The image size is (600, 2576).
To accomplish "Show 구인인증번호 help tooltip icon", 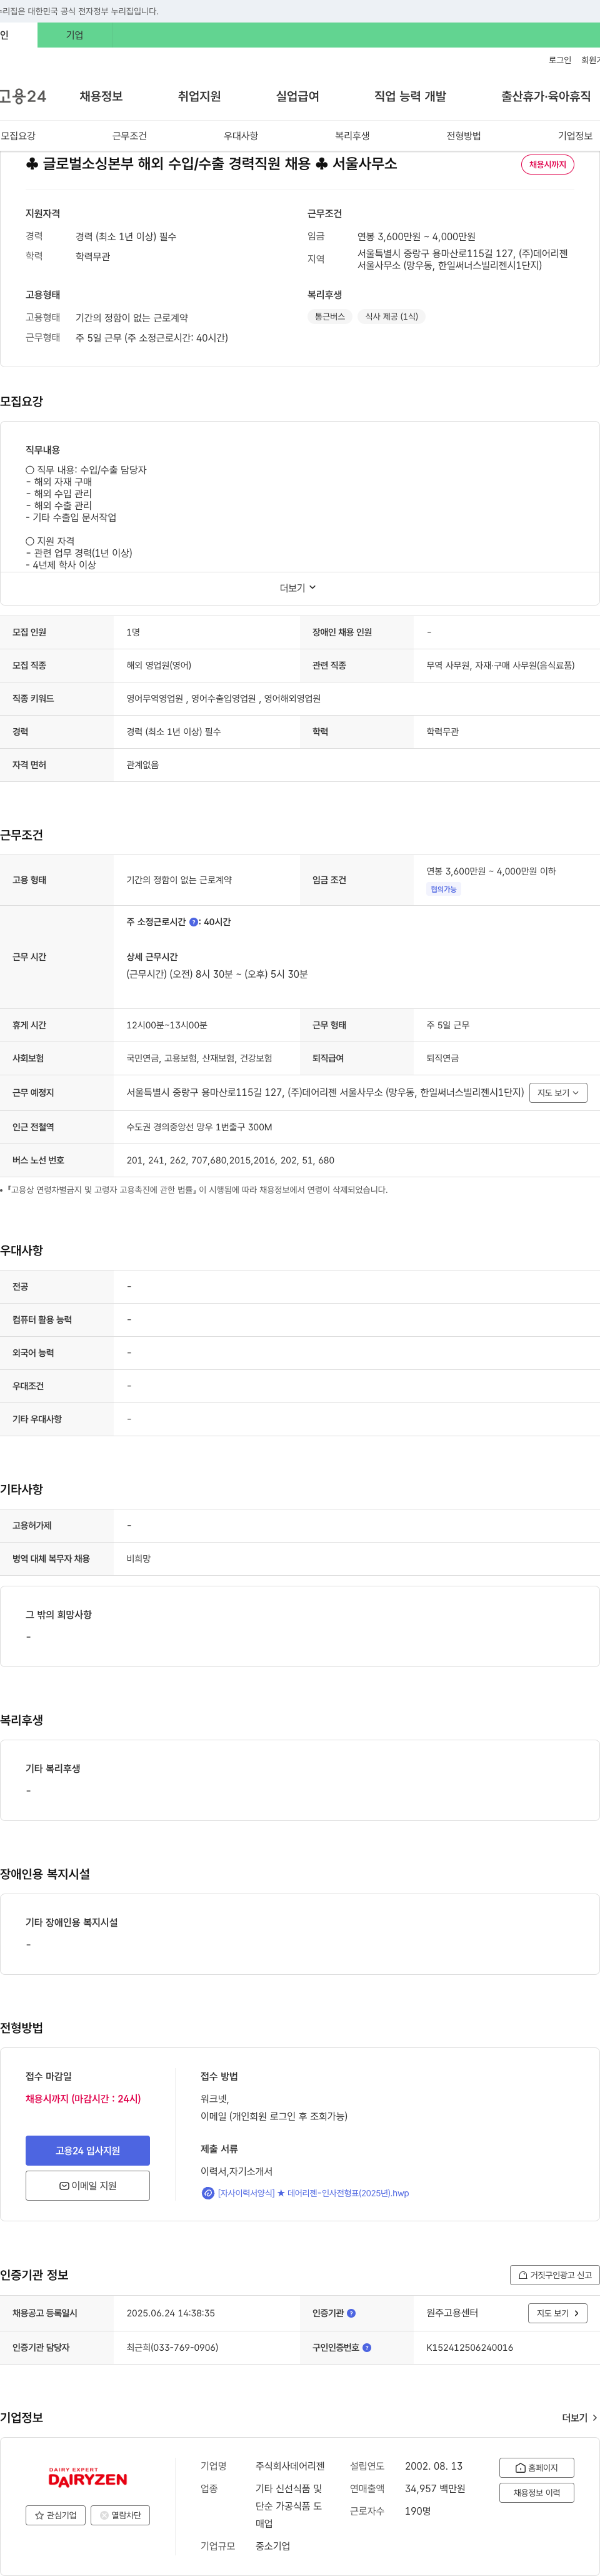I will 366,2347.
